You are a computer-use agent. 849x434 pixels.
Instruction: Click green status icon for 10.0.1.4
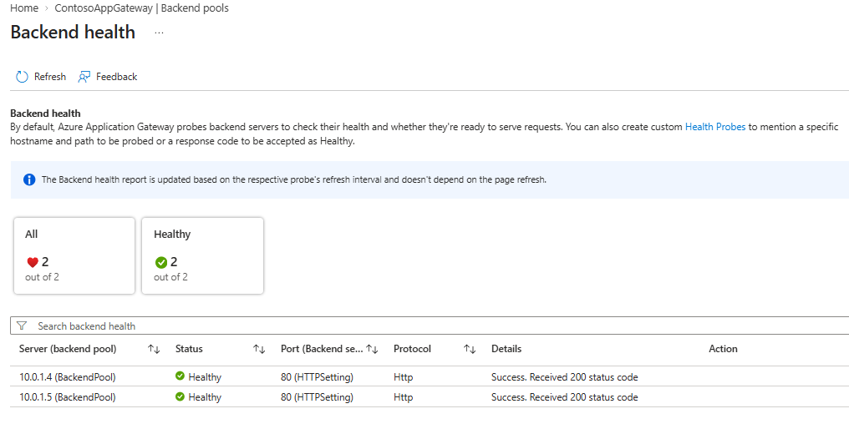(180, 376)
